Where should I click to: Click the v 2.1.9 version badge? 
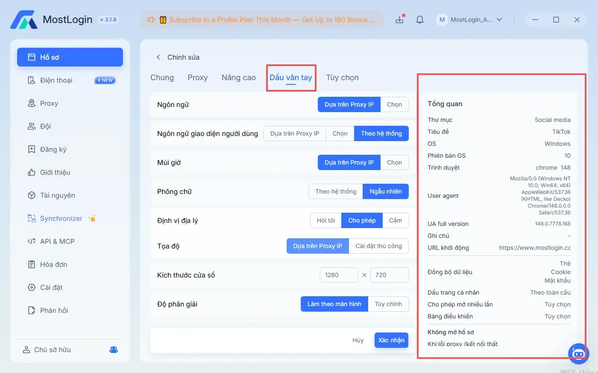(108, 20)
